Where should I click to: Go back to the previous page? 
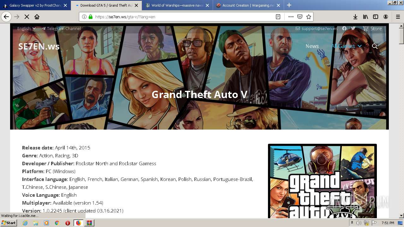[x=6, y=17]
